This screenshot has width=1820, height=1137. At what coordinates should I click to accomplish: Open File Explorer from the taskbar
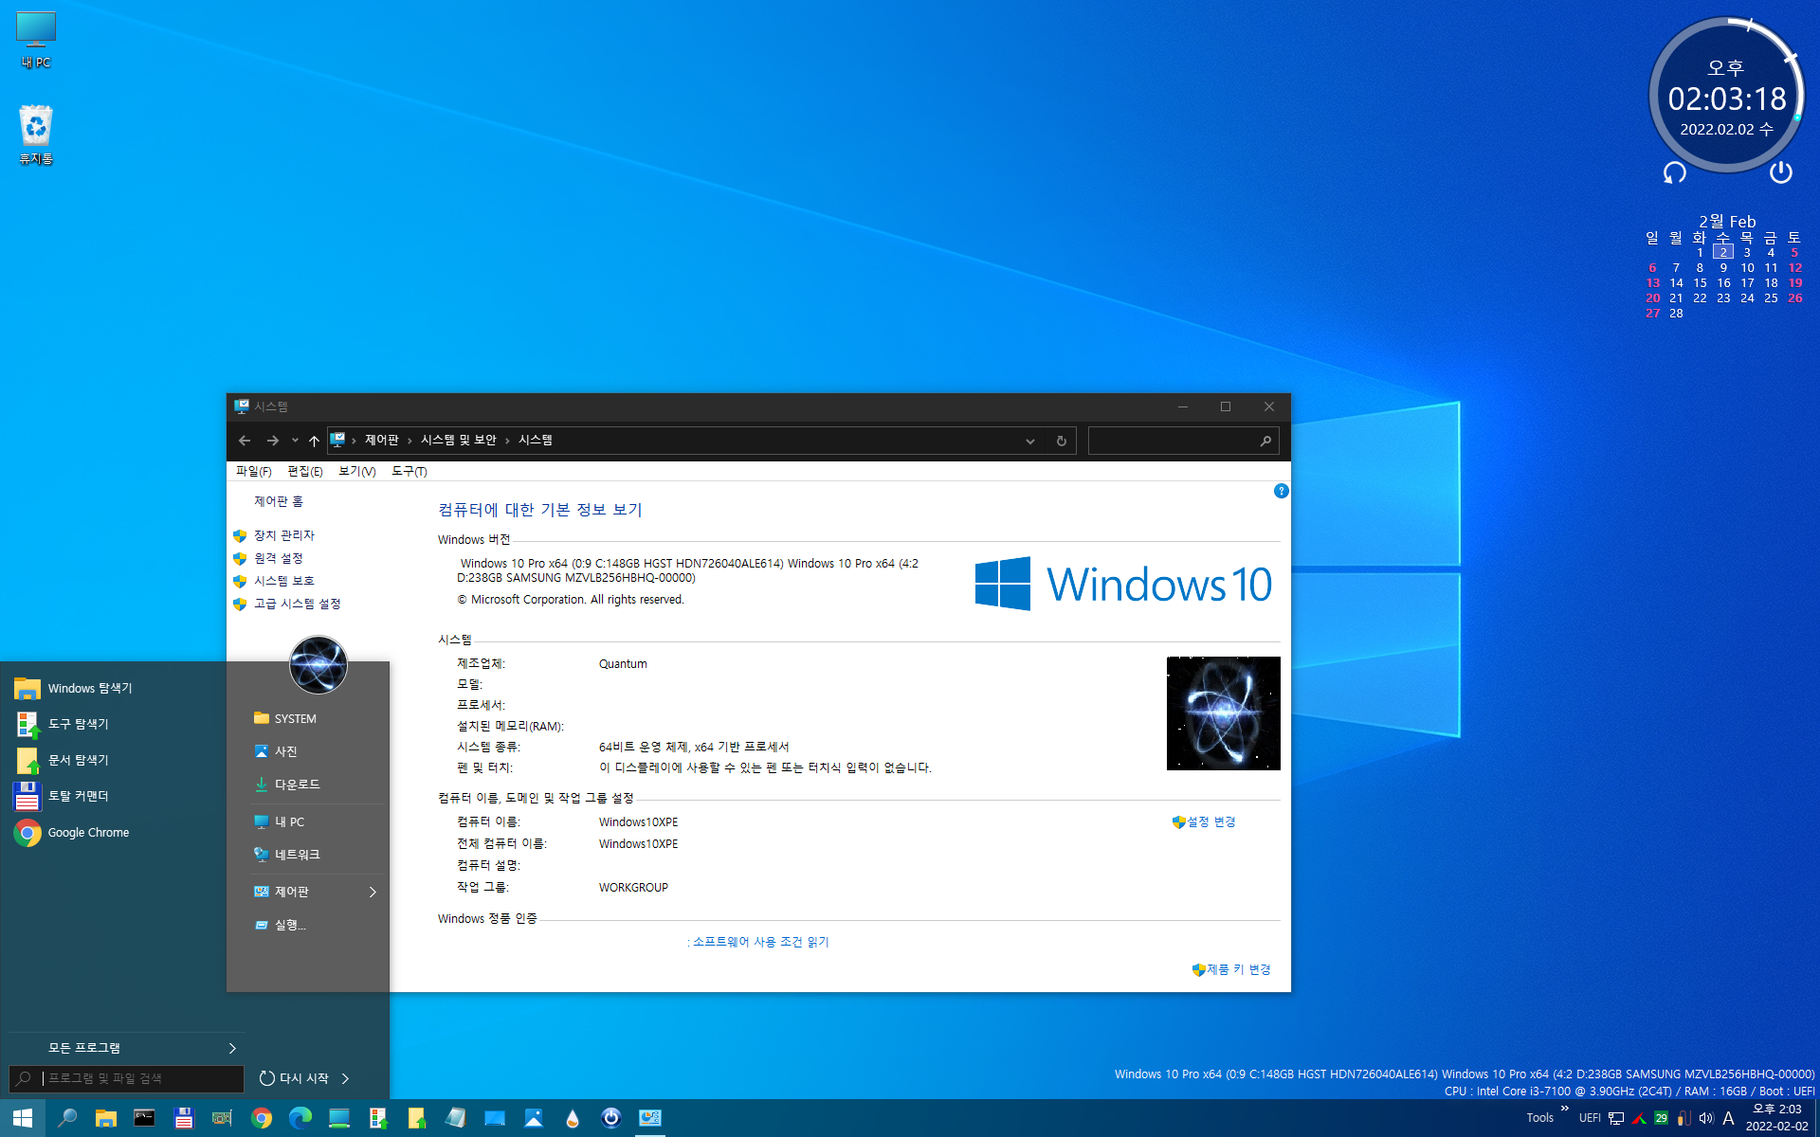[105, 1118]
